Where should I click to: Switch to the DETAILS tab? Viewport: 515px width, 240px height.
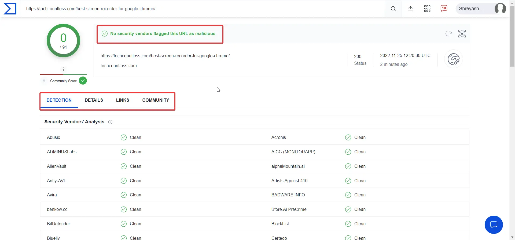(94, 100)
